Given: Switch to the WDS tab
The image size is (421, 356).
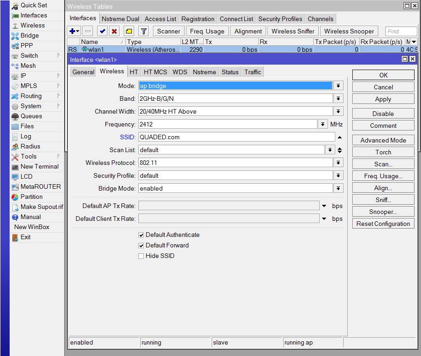Looking at the screenshot, I should tap(180, 72).
